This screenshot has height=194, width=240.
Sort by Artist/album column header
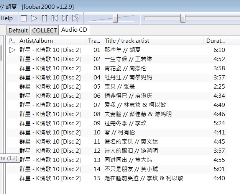click(x=51, y=41)
